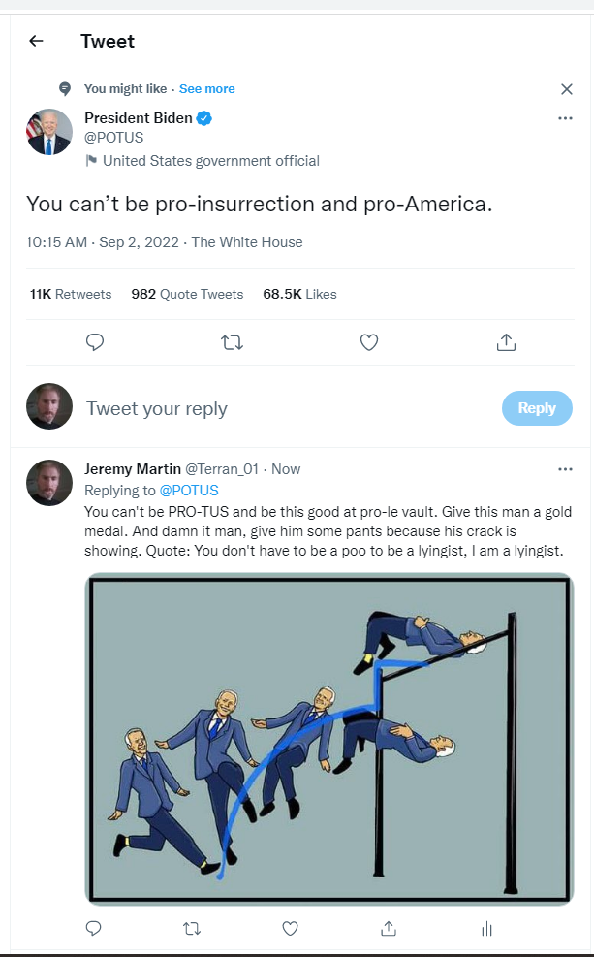This screenshot has width=594, height=957.
Task: Dismiss the You might like suggestion
Action: pyautogui.click(x=566, y=88)
